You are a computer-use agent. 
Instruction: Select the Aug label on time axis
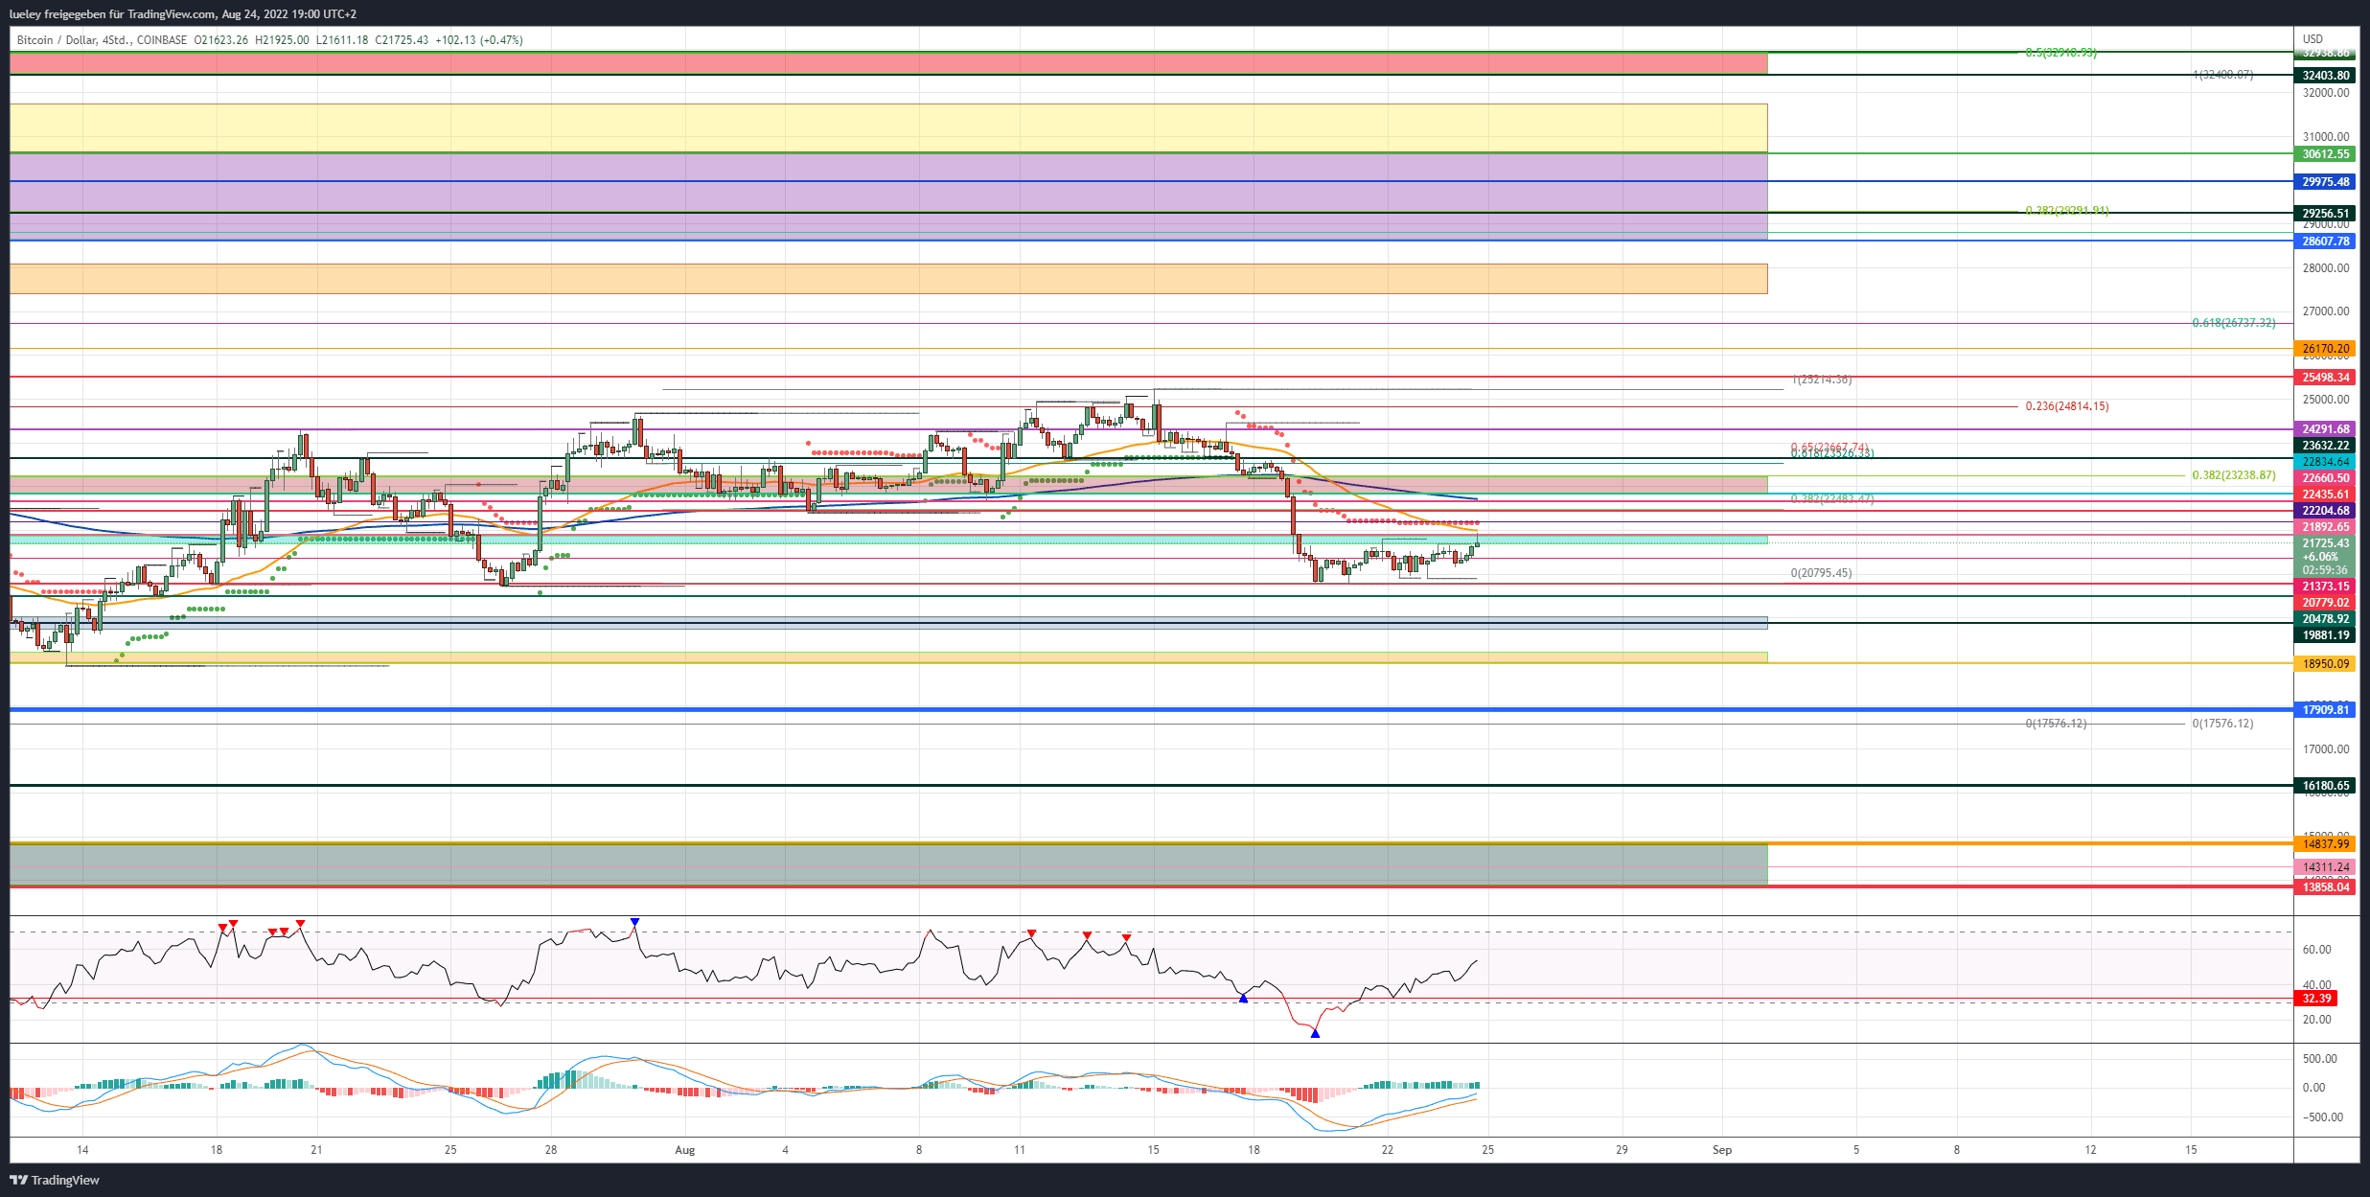[x=684, y=1150]
